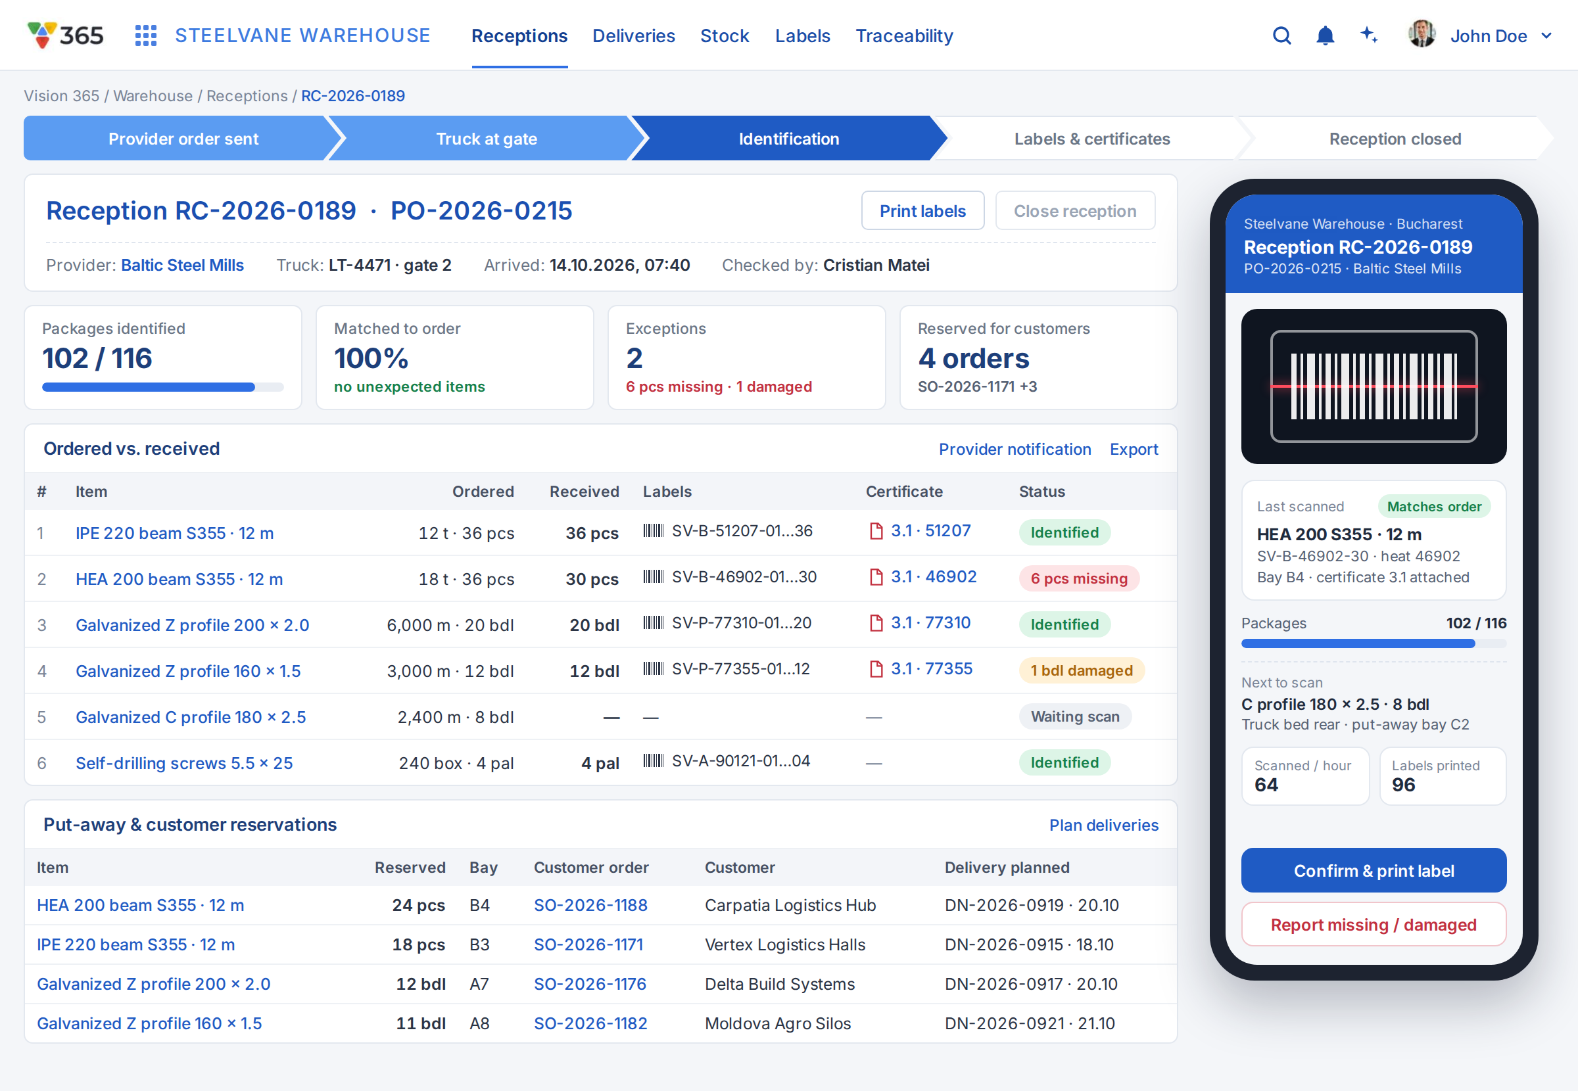Select the Truck at gate stage
Image resolution: width=1578 pixels, height=1091 pixels.
pyautogui.click(x=486, y=139)
